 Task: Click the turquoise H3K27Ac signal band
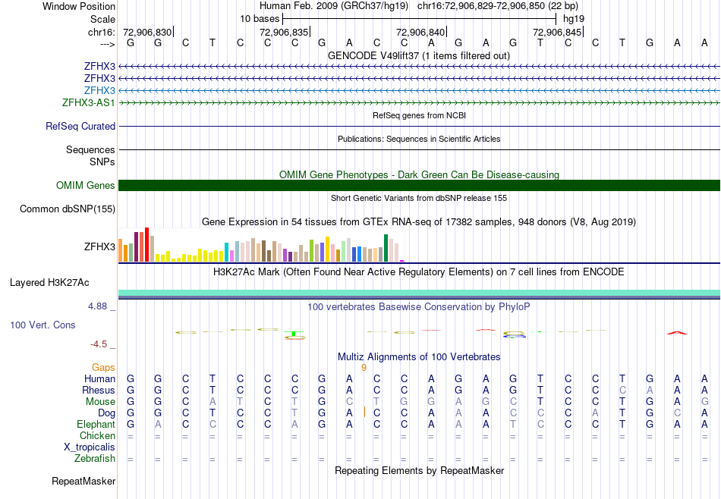coord(420,293)
